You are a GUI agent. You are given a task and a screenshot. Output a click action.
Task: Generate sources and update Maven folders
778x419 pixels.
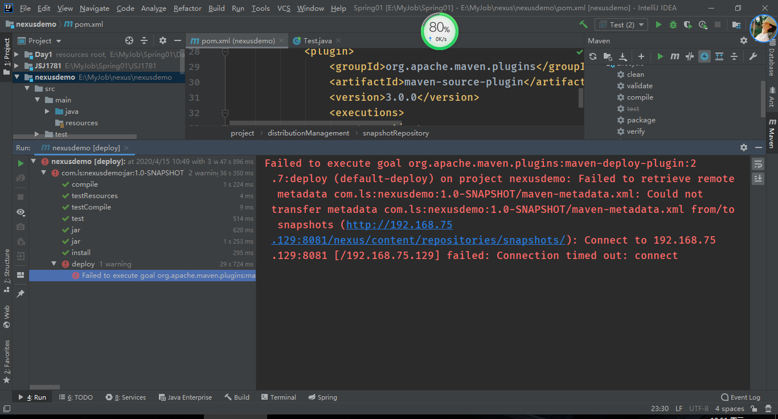pos(608,56)
